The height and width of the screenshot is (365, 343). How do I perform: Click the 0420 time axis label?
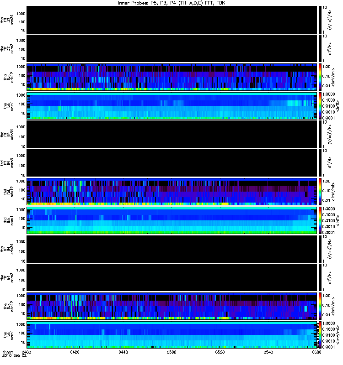point(75,352)
